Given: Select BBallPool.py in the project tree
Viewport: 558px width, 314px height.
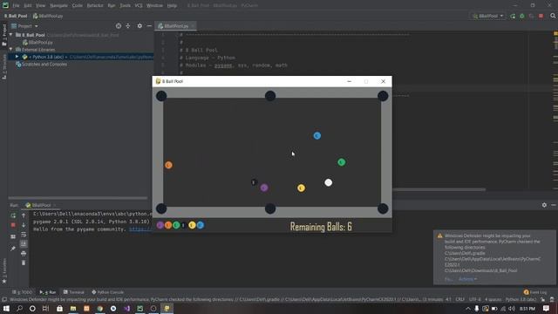Looking at the screenshot, I should (x=37, y=43).
